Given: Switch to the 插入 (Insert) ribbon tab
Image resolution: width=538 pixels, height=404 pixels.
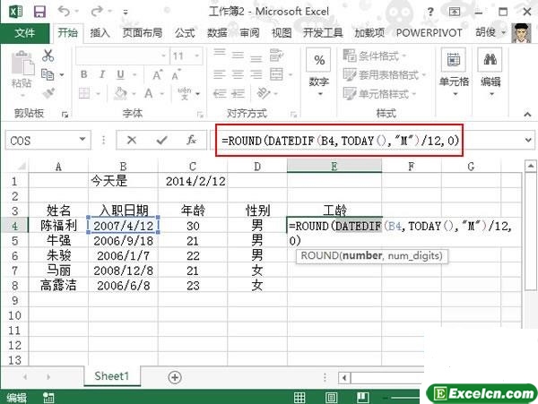Looking at the screenshot, I should (x=100, y=32).
